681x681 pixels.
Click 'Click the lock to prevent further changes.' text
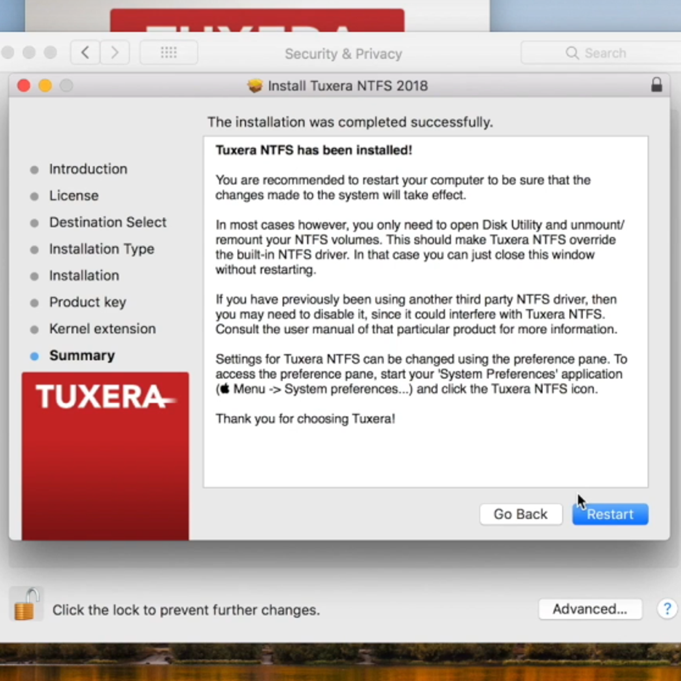pos(186,610)
